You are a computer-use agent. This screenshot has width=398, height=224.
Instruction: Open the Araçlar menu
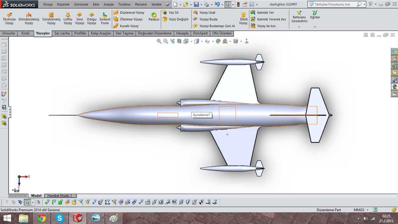(109, 4)
